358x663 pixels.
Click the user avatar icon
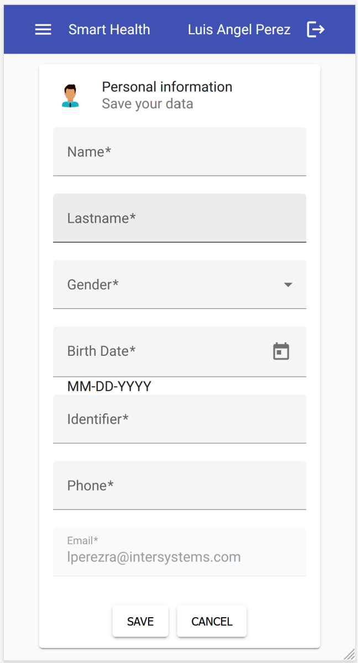tap(70, 96)
